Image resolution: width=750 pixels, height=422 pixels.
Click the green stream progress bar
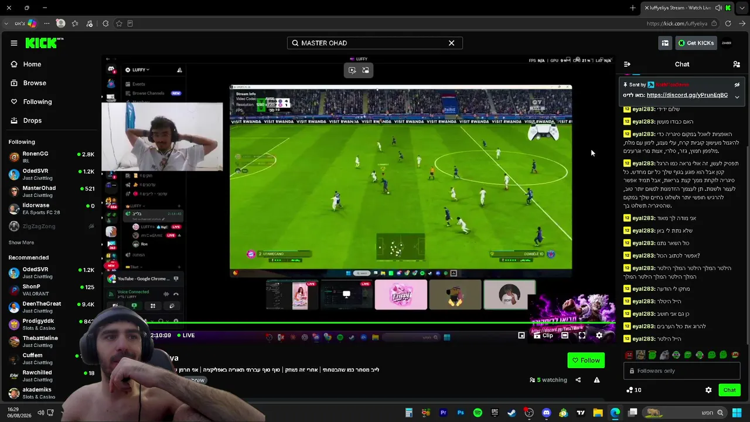click(357, 322)
